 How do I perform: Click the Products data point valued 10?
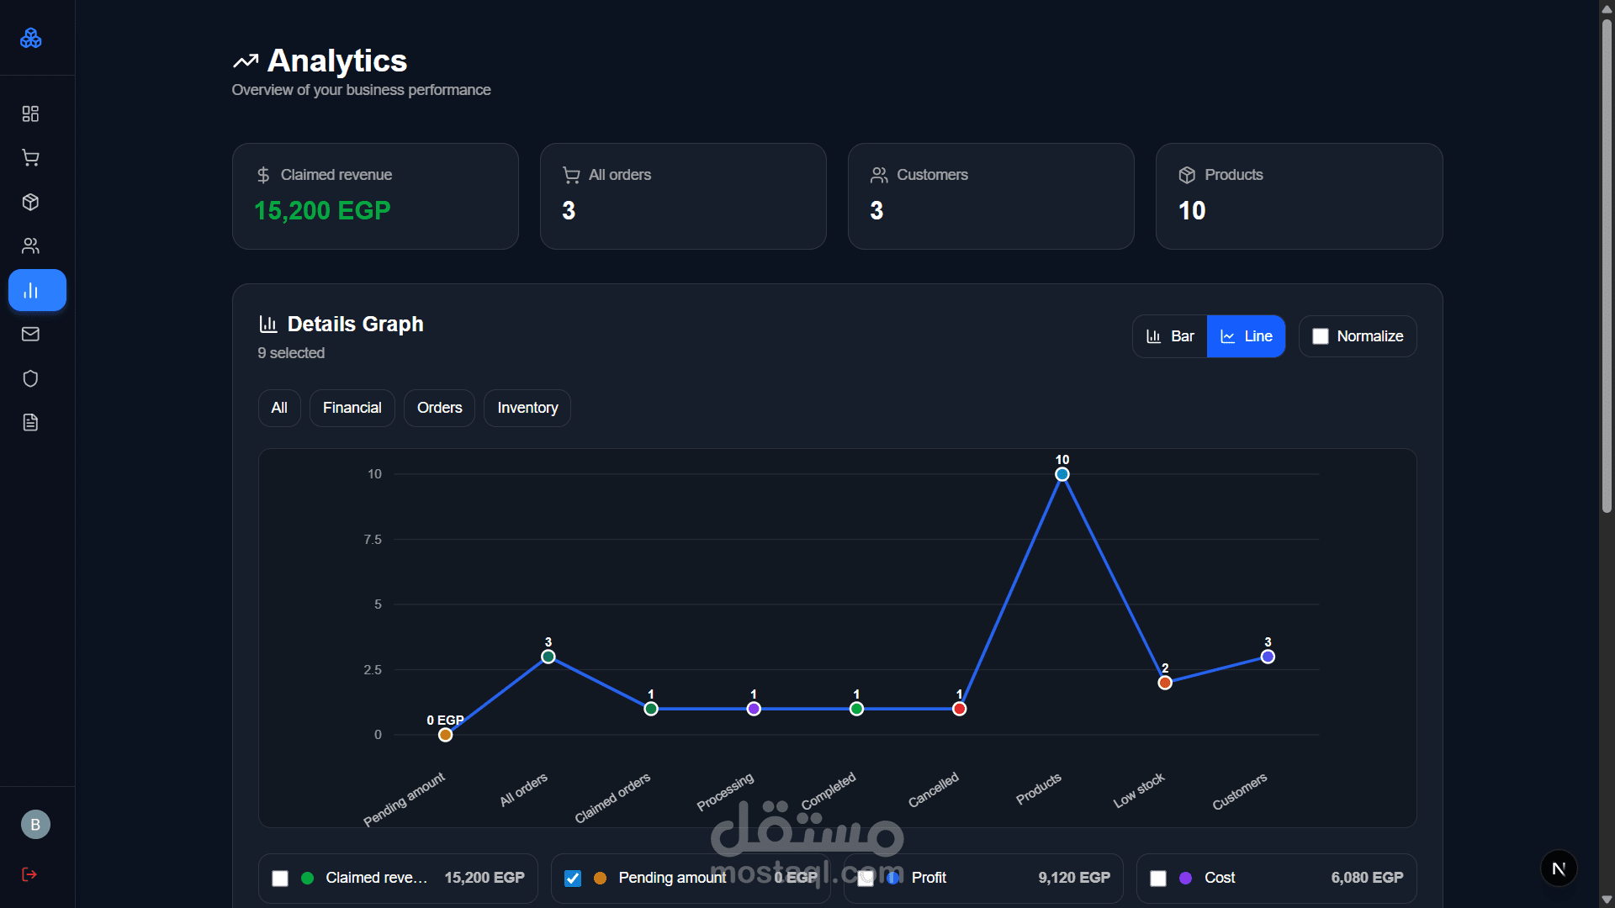1062,474
